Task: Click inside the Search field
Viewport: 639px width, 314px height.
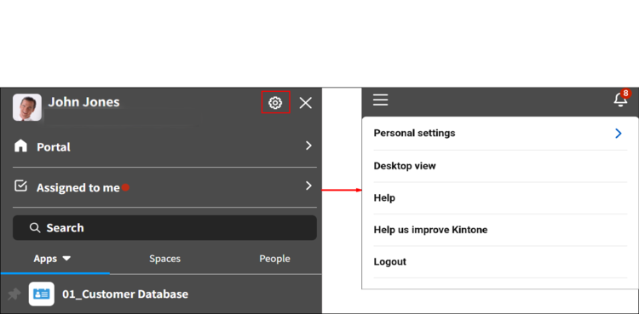Action: click(164, 228)
